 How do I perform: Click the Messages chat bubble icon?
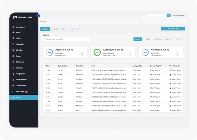pyautogui.click(x=13, y=92)
